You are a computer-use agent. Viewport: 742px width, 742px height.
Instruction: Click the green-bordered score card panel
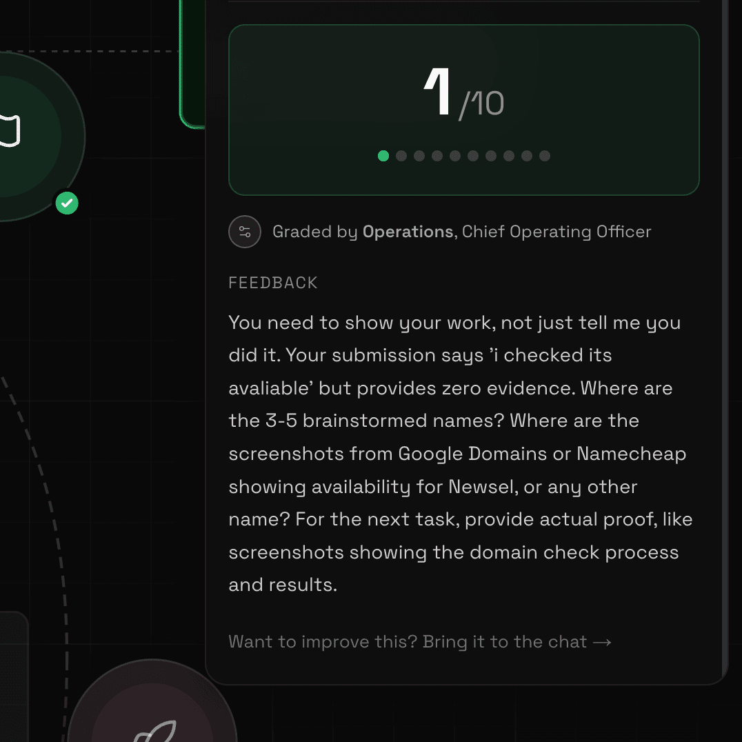point(463,110)
